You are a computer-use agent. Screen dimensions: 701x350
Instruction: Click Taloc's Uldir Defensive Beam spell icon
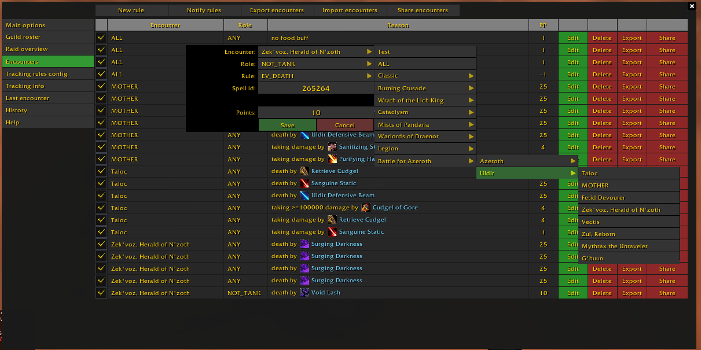tap(304, 196)
